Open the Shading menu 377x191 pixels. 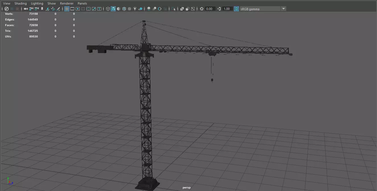[20, 3]
